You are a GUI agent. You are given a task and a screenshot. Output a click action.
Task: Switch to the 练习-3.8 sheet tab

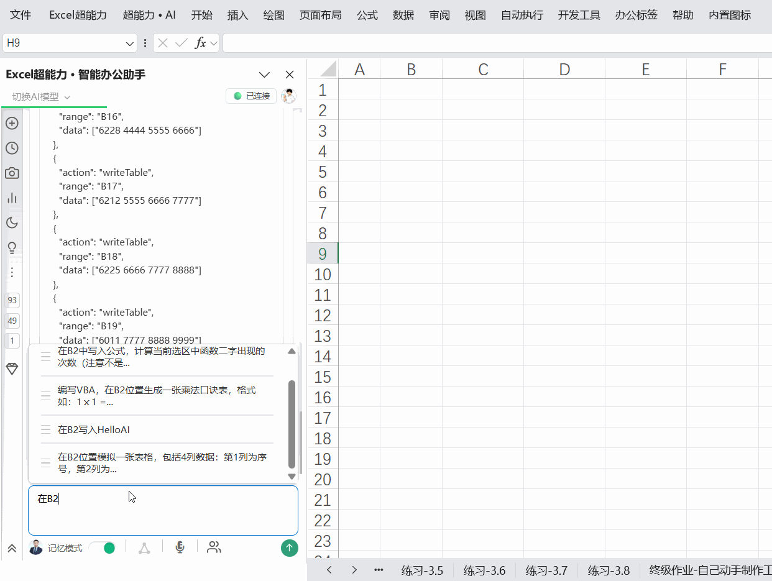pyautogui.click(x=609, y=570)
